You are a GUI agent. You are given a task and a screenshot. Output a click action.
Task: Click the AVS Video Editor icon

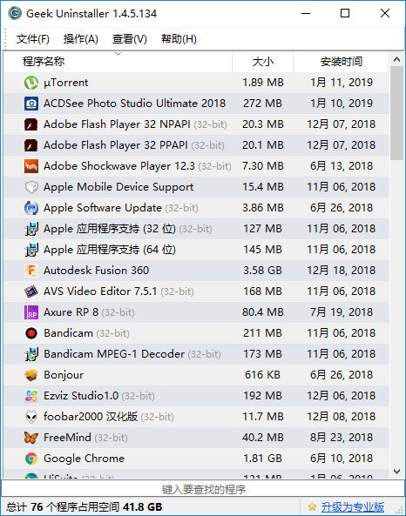tap(31, 292)
